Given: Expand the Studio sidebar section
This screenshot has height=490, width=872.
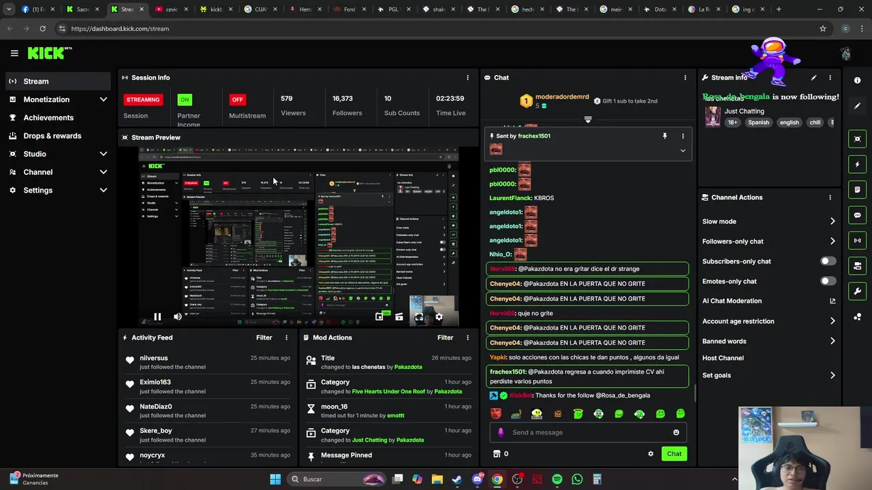Looking at the screenshot, I should click(x=104, y=154).
